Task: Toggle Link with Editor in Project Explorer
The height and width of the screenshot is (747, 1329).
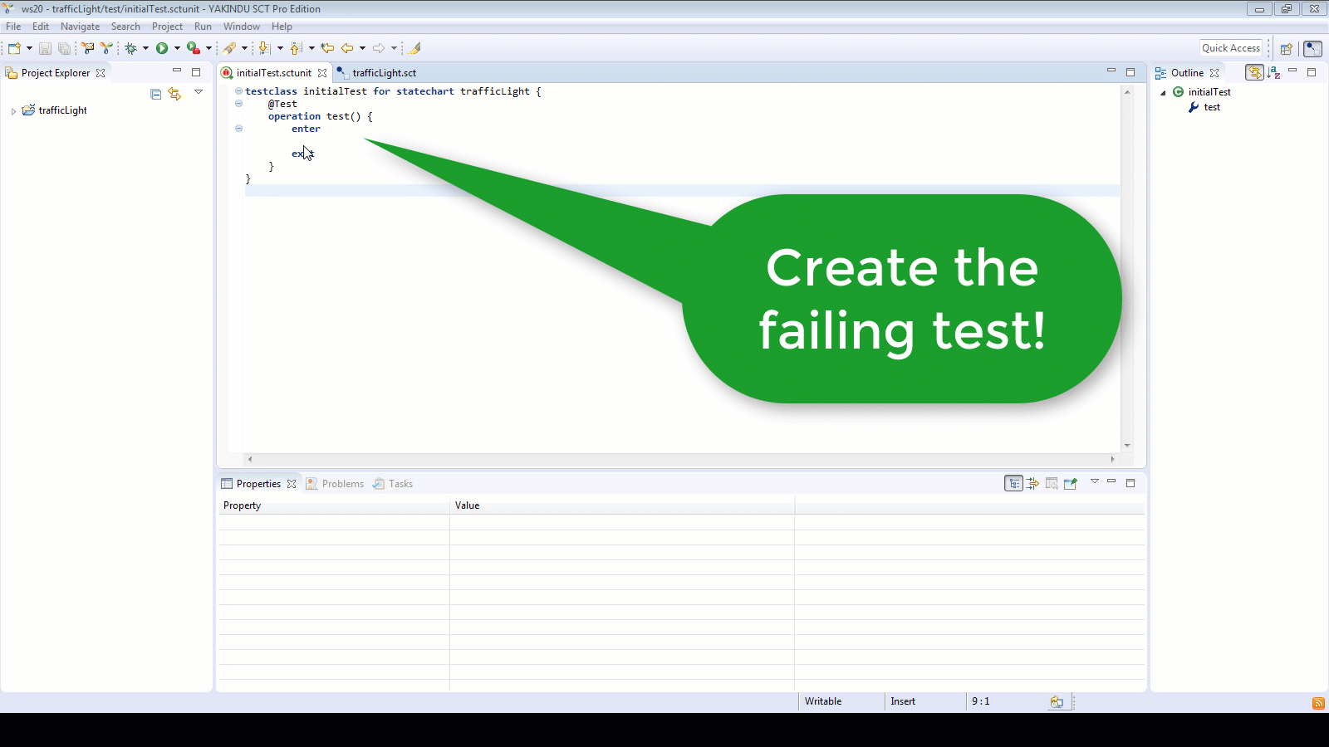Action: coord(174,94)
